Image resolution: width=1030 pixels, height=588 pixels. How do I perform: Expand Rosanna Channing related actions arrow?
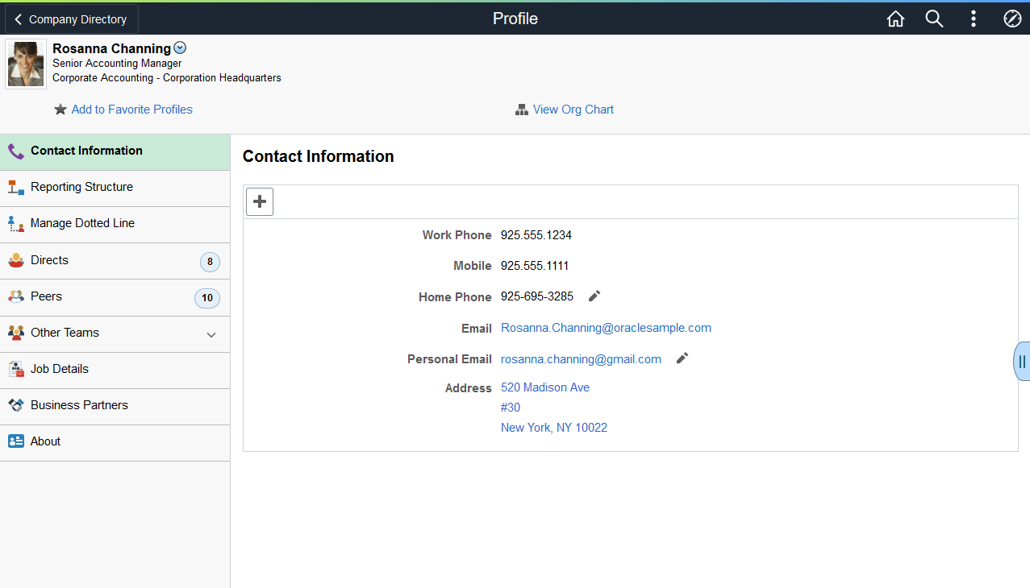pos(180,48)
